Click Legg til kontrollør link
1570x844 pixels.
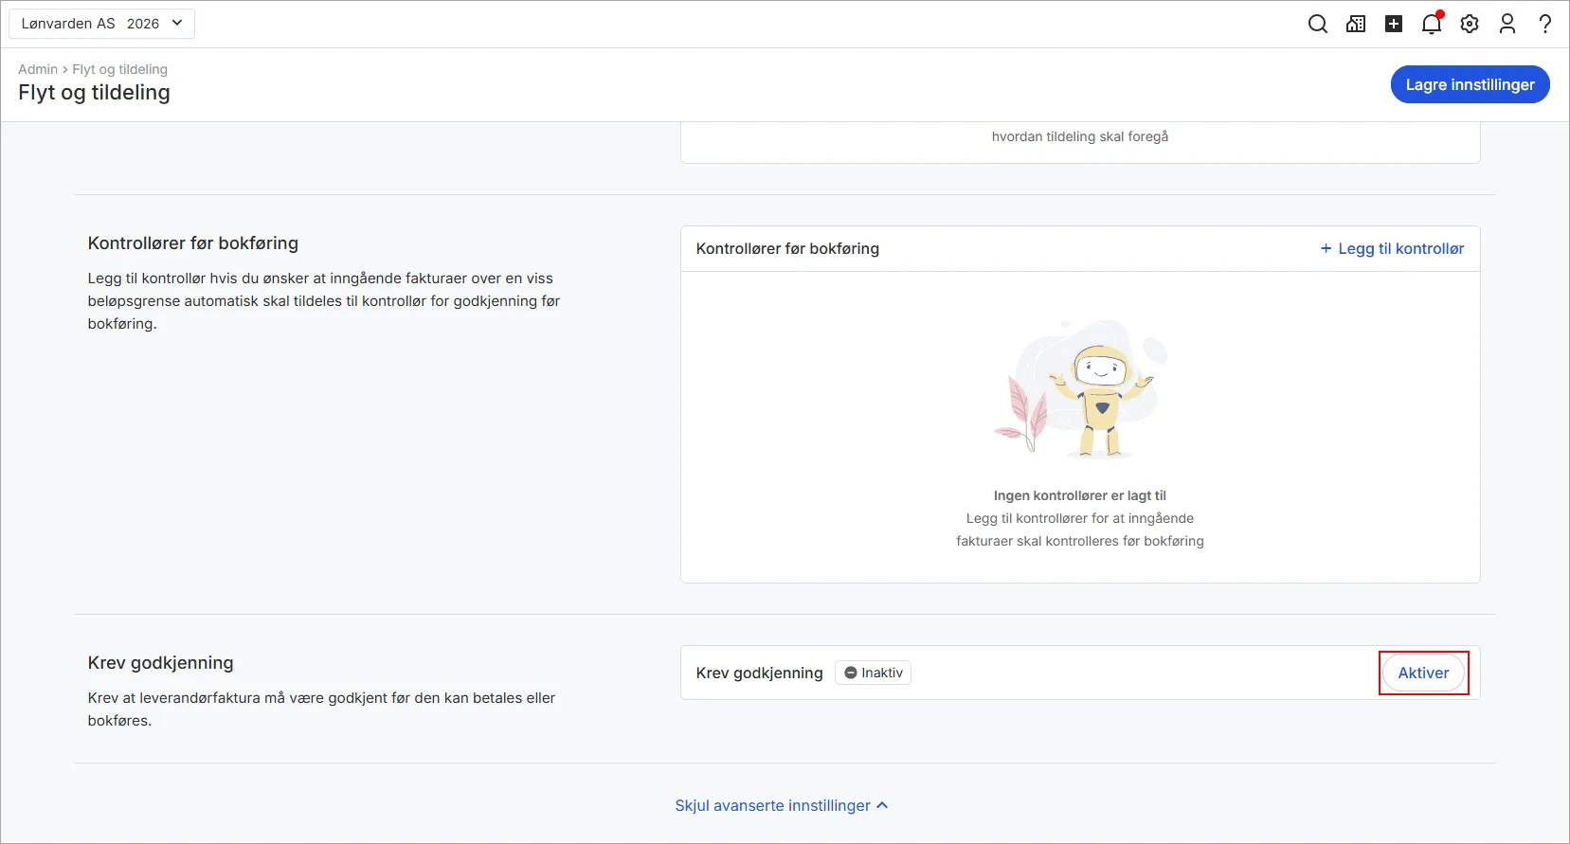[x=1392, y=248]
